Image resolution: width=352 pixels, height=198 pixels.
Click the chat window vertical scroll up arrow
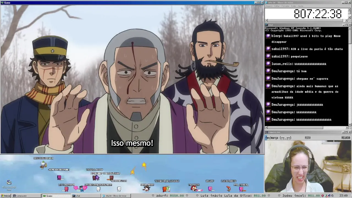[350, 28]
